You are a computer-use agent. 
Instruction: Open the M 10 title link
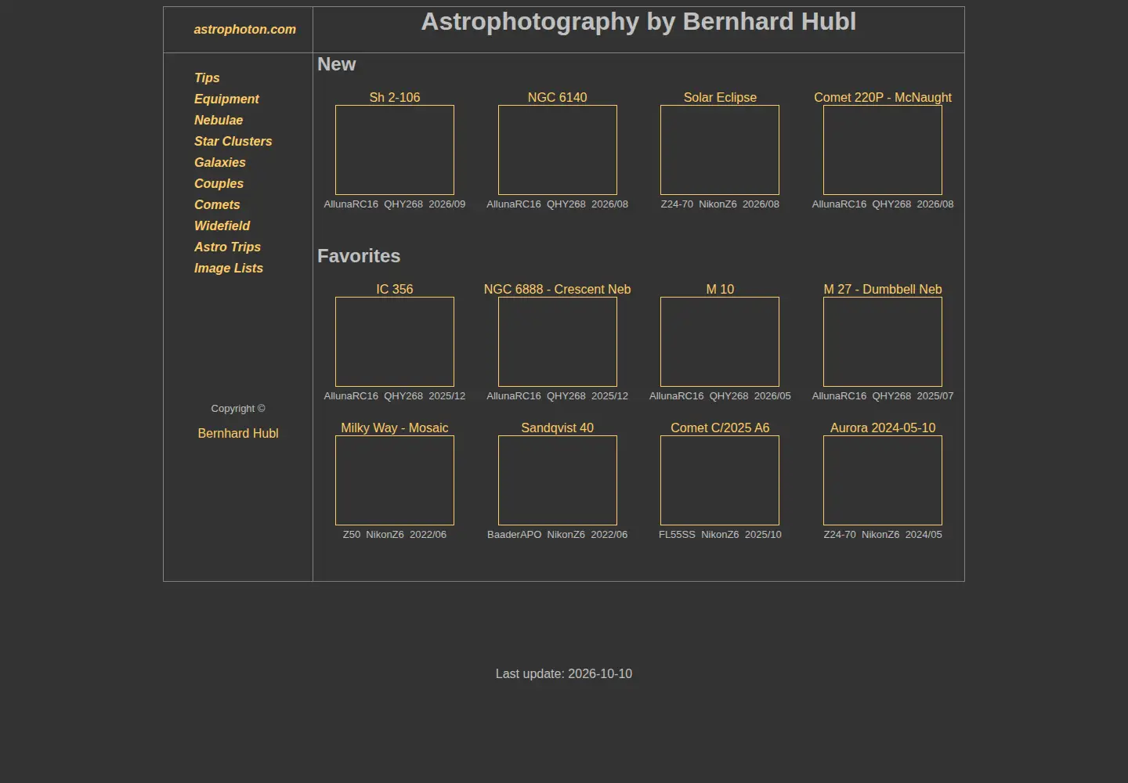coord(720,289)
